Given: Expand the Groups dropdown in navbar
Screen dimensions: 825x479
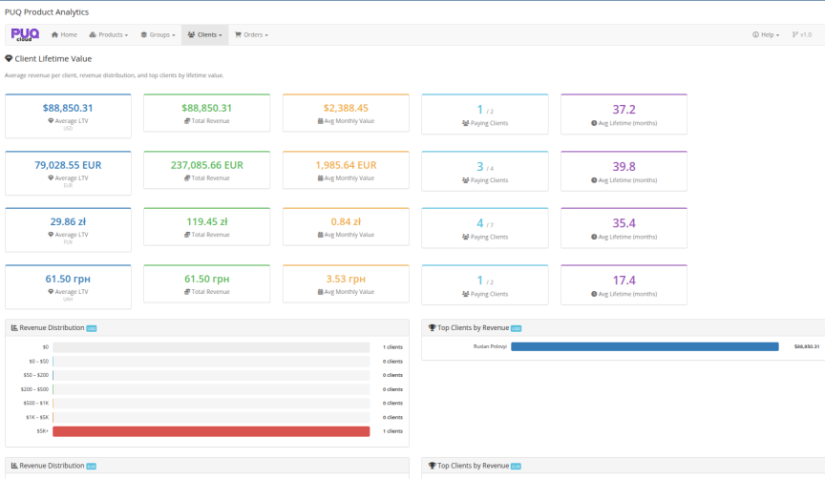Looking at the screenshot, I should pyautogui.click(x=158, y=34).
